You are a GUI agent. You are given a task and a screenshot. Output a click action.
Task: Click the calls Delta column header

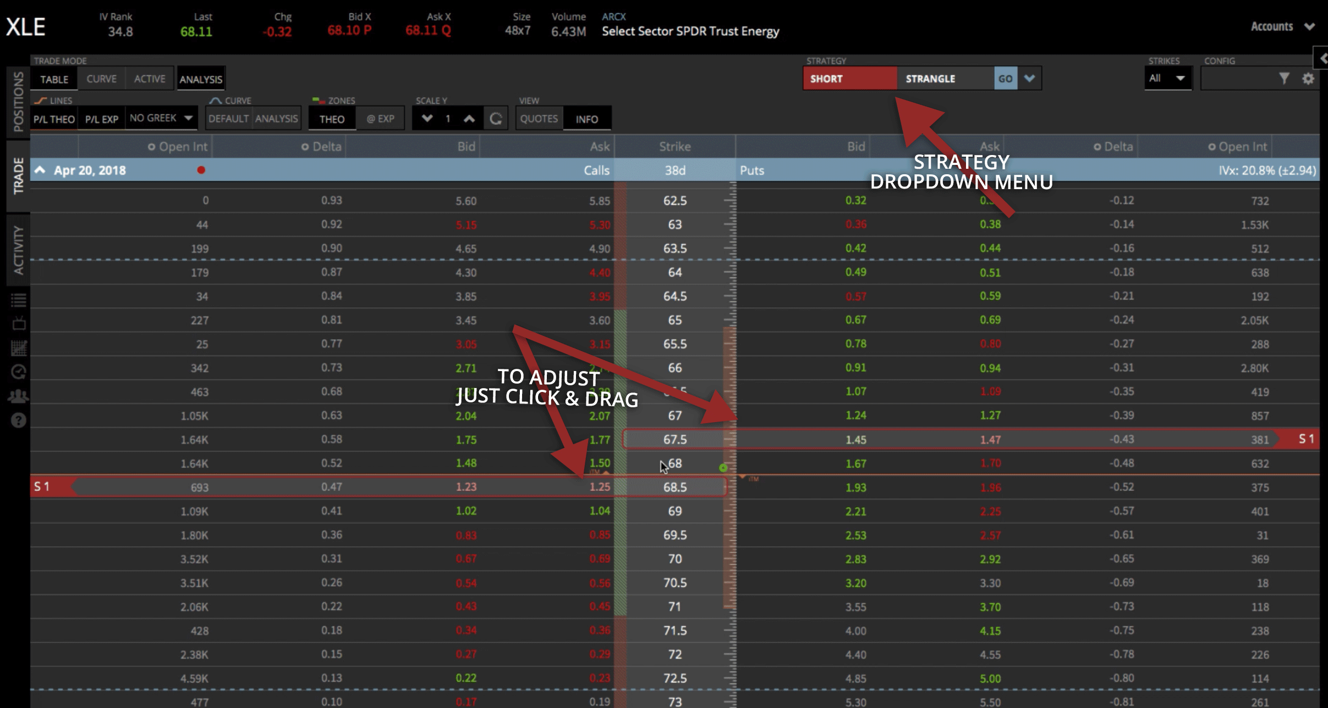(x=321, y=147)
